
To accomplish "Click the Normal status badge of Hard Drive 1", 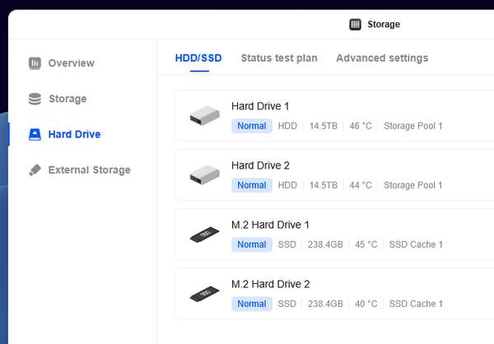I will pyautogui.click(x=252, y=126).
